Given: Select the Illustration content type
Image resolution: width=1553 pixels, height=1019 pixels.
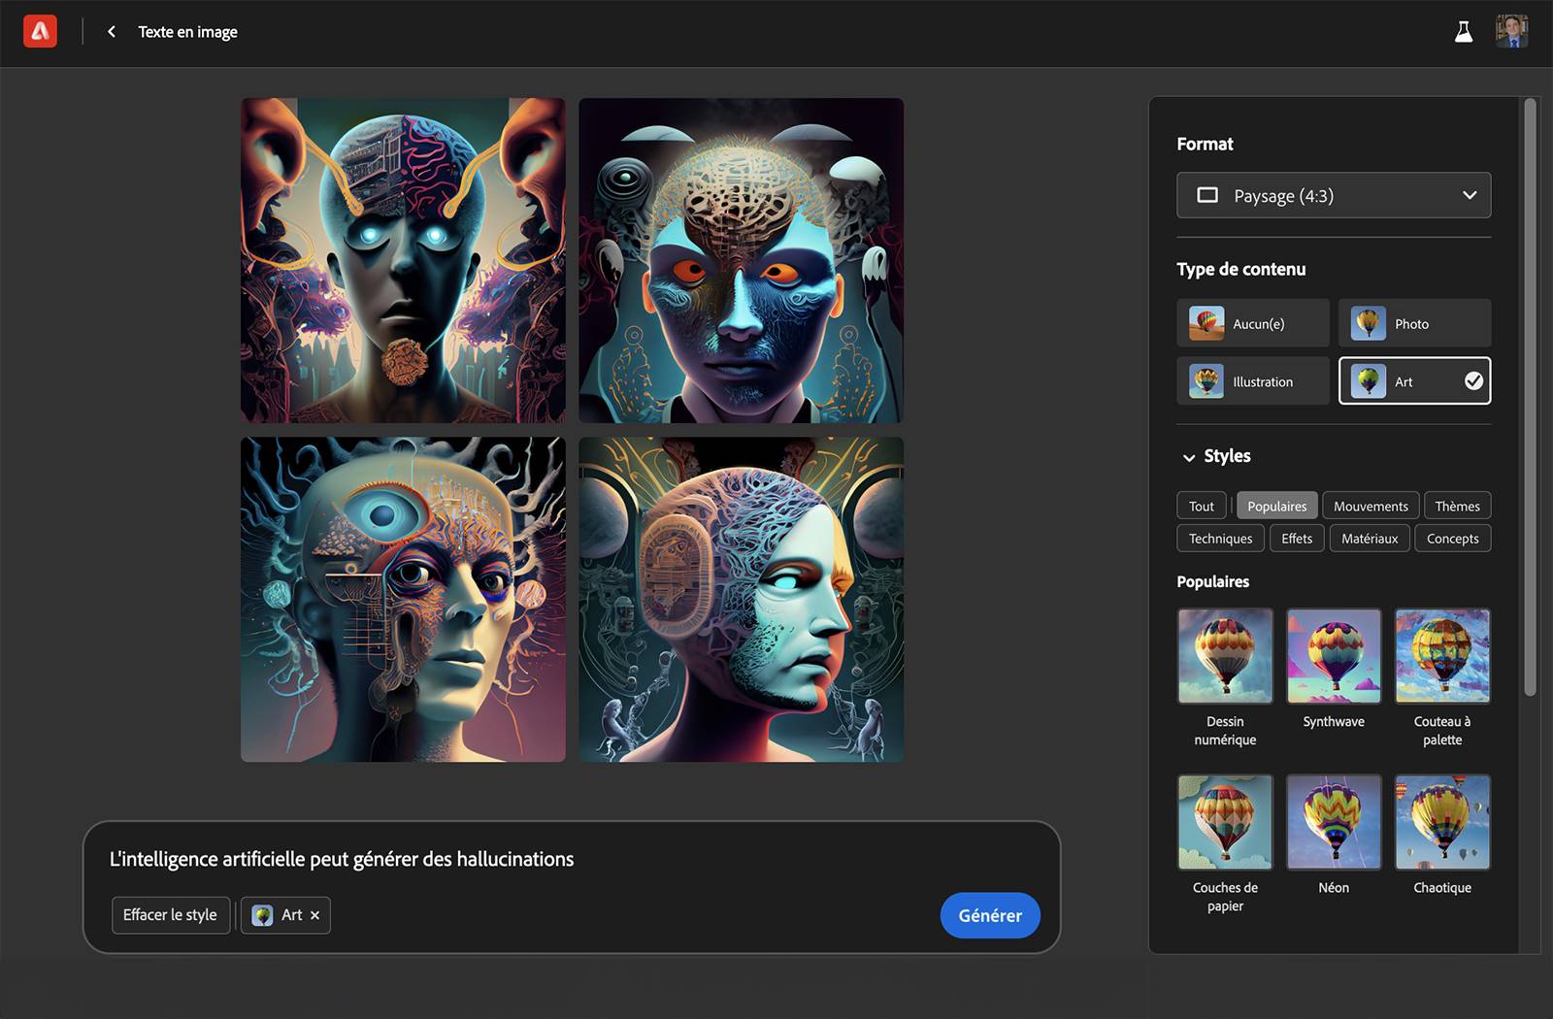Looking at the screenshot, I should pos(1252,380).
